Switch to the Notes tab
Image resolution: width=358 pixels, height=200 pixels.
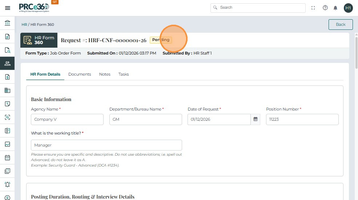[x=105, y=74]
